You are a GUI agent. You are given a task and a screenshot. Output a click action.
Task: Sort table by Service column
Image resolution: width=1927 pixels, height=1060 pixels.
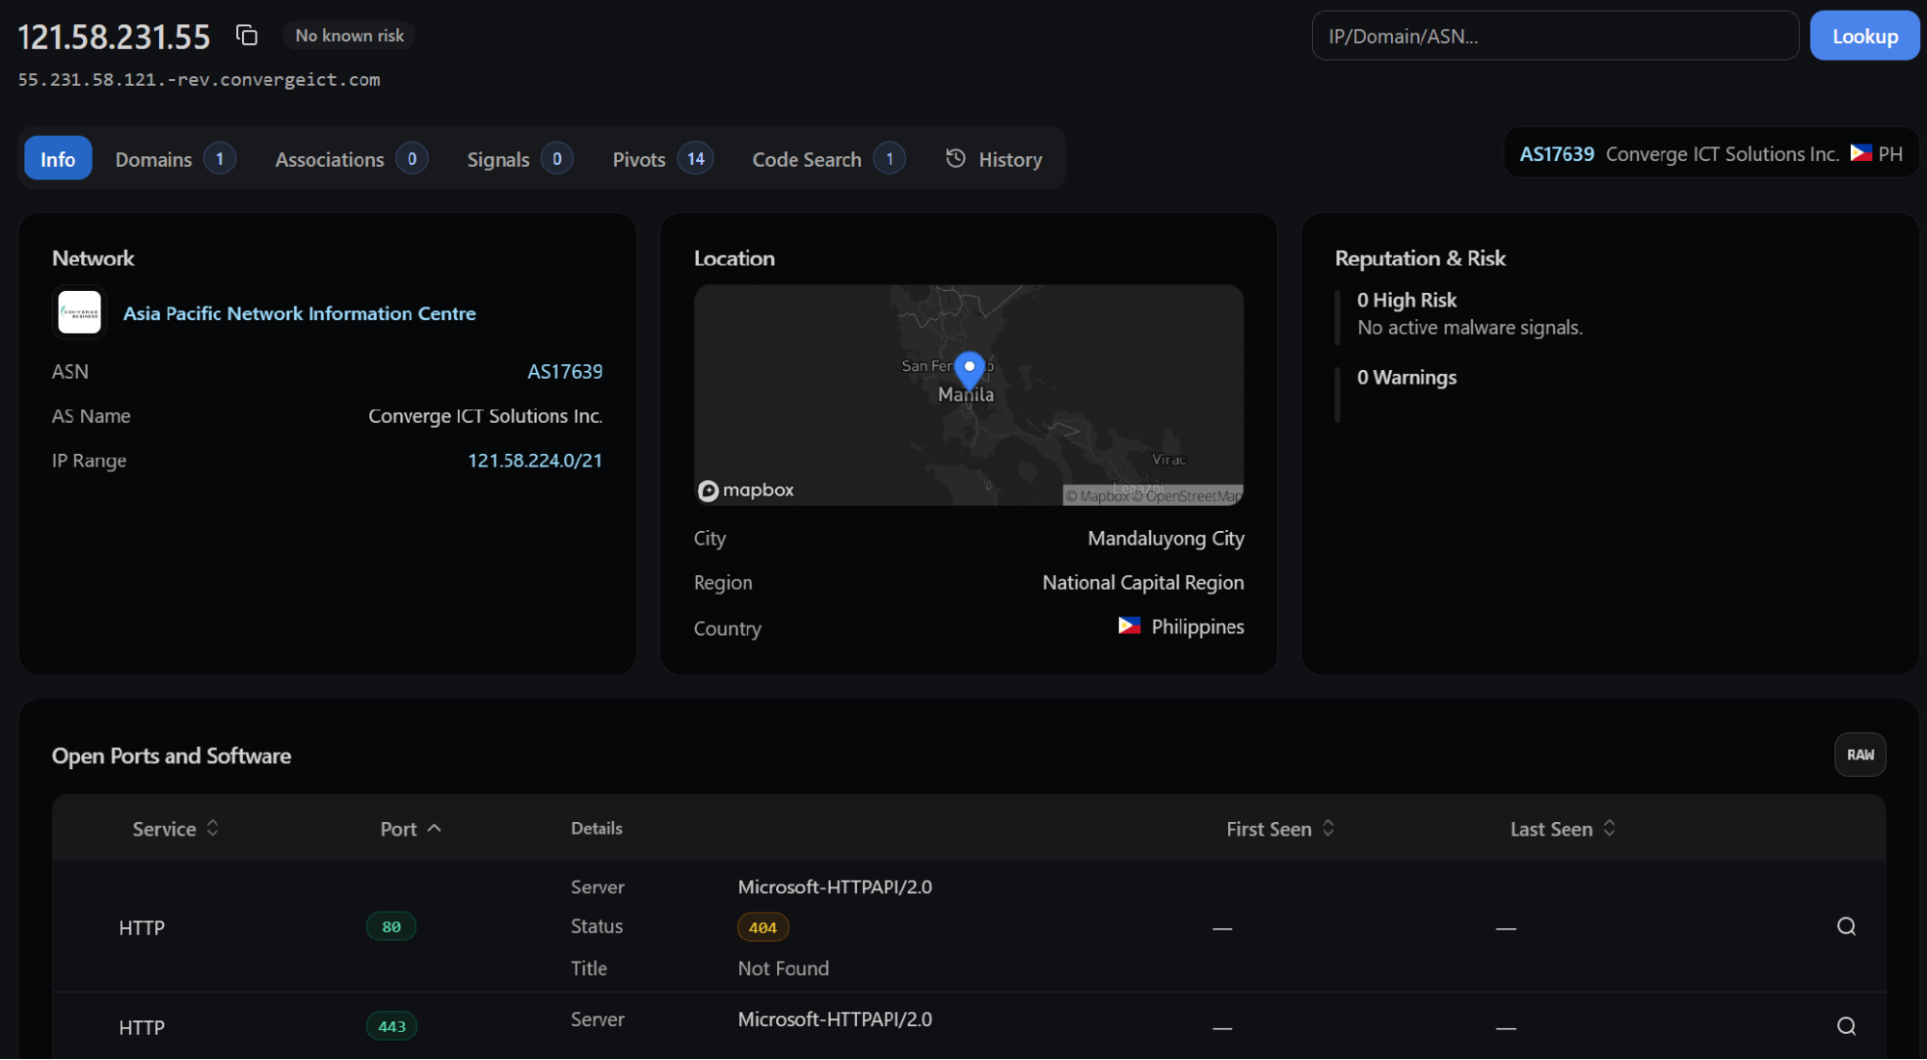click(174, 829)
